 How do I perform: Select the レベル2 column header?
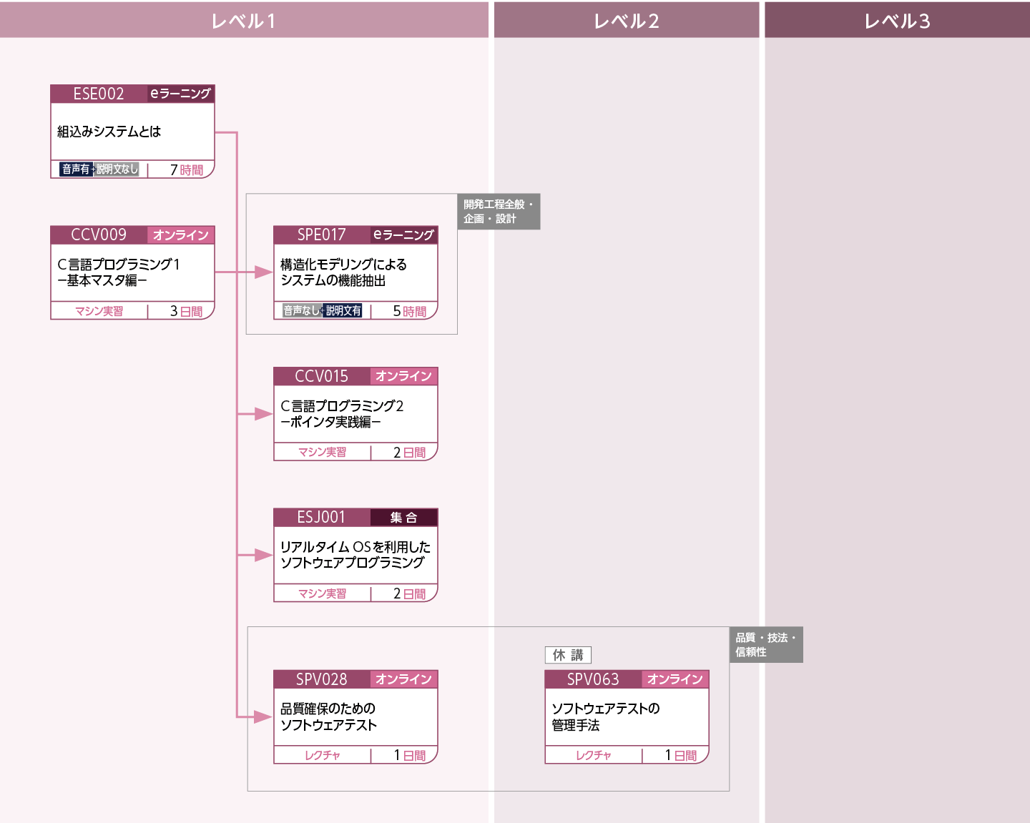coord(627,20)
